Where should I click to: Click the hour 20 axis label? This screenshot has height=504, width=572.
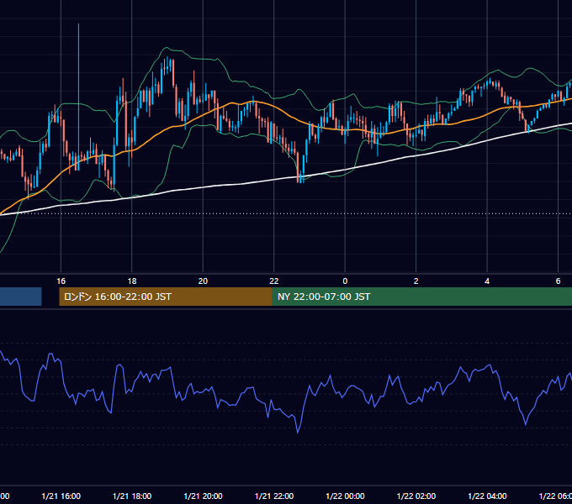[x=203, y=281]
